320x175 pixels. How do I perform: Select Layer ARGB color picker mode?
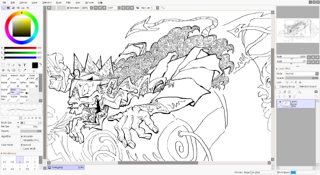tap(22, 149)
